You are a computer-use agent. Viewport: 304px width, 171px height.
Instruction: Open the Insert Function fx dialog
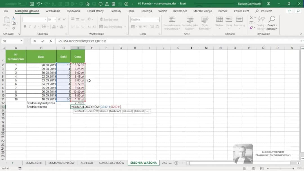click(51, 41)
